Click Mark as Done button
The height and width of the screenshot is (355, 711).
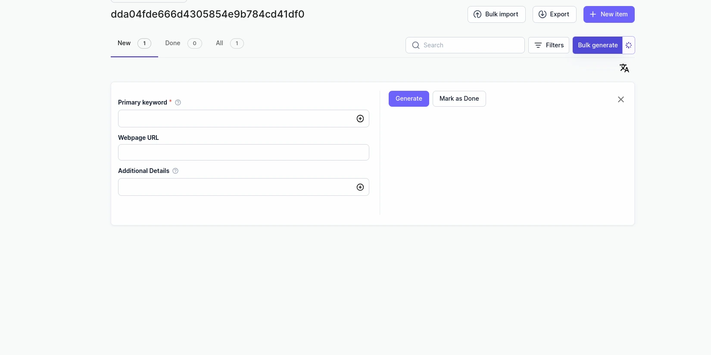click(x=459, y=99)
